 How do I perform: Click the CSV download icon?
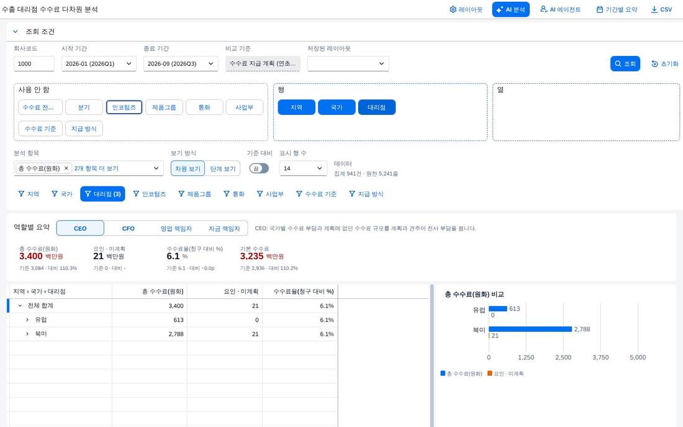[x=654, y=9]
